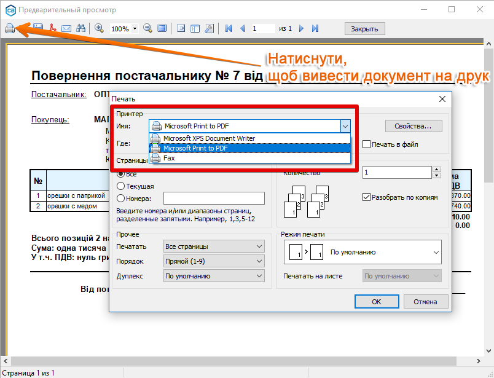Select the Все pages radio option

(x=120, y=174)
